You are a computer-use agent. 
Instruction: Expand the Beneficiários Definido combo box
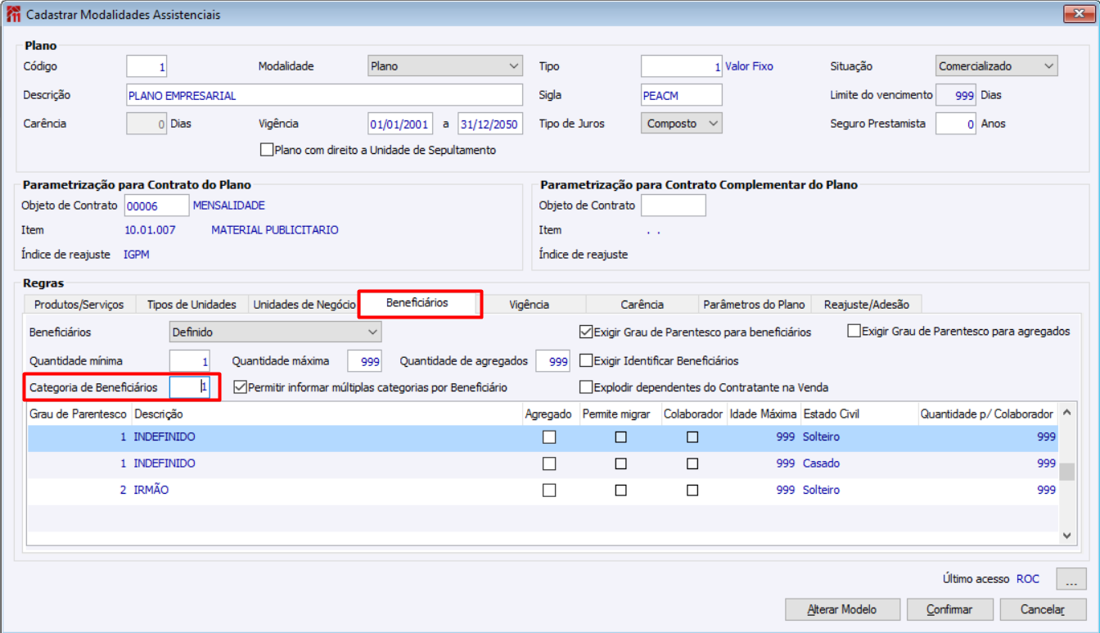[275, 332]
